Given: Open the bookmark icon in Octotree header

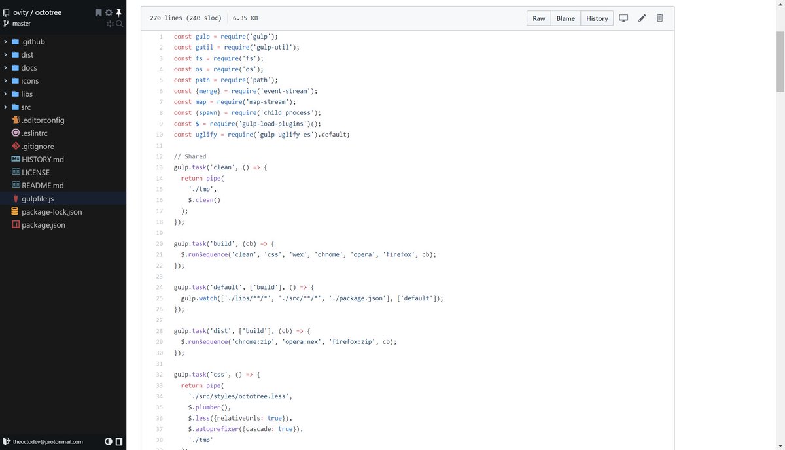Looking at the screenshot, I should [x=98, y=12].
